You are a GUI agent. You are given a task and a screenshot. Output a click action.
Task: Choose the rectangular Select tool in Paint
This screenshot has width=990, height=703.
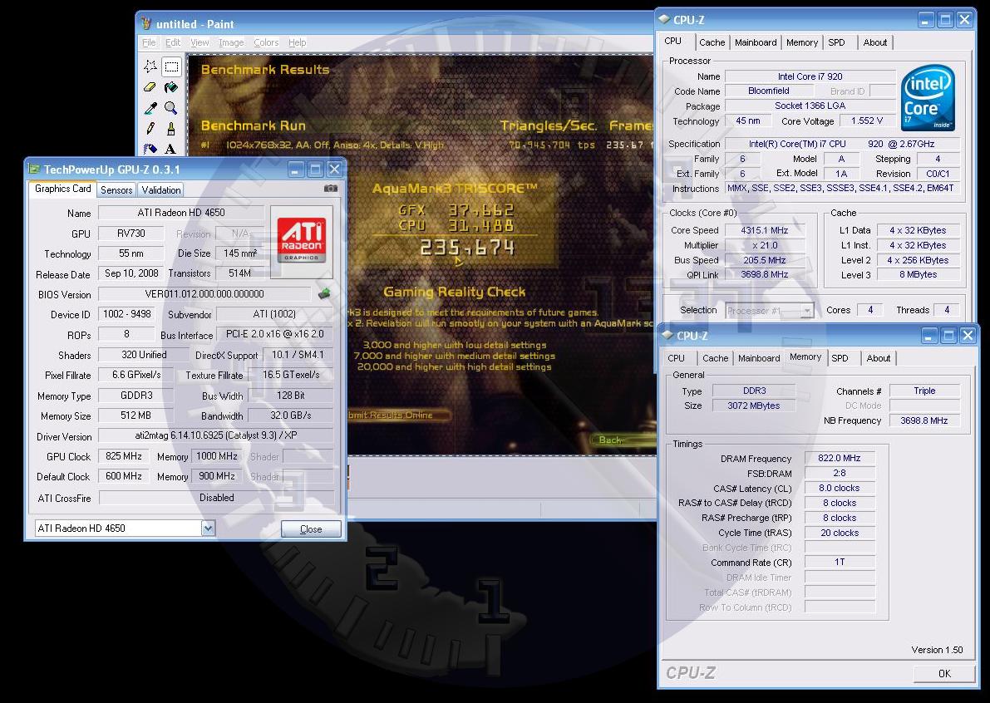point(171,66)
